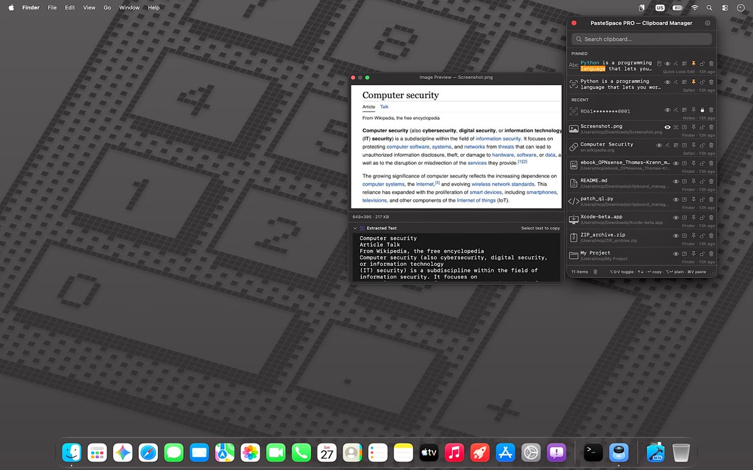Run text scan icon on Screenshot.png entry
Image resolution: width=753 pixels, height=470 pixels.
[676, 127]
